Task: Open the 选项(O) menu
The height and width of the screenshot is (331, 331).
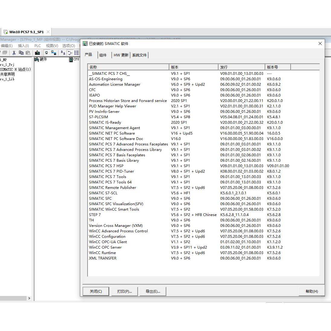Action: point(68,46)
